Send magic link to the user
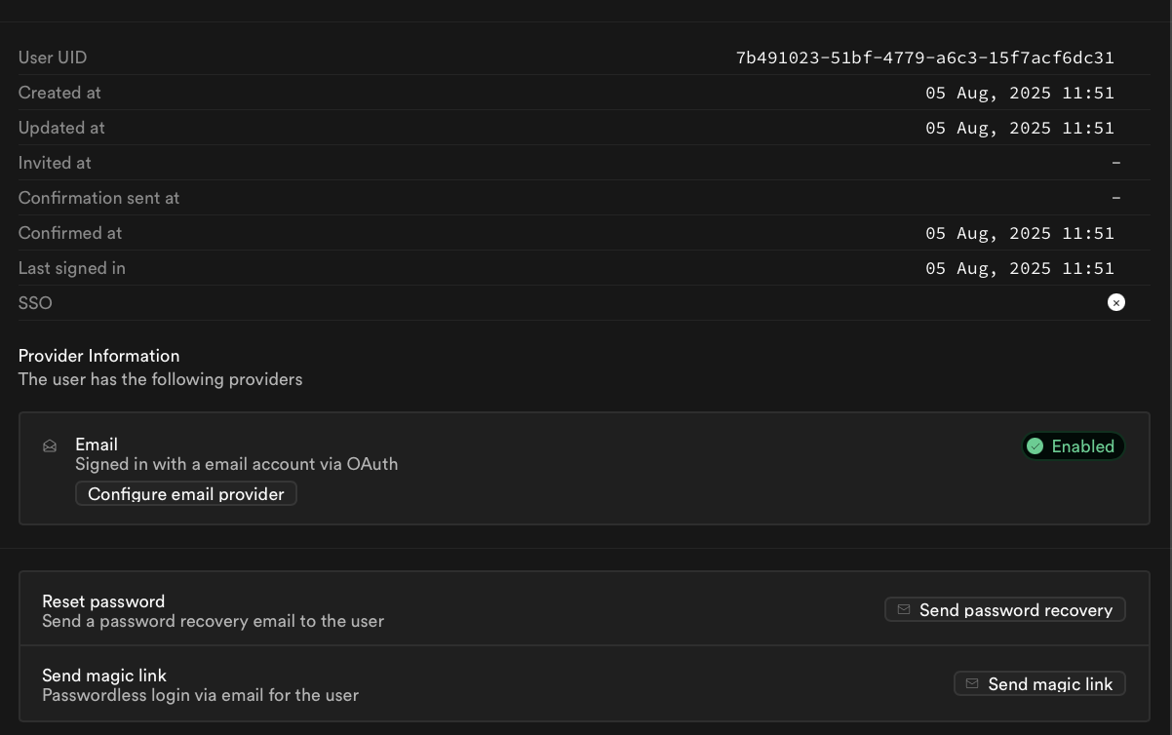Screen dimensions: 1172x735 pos(1039,683)
